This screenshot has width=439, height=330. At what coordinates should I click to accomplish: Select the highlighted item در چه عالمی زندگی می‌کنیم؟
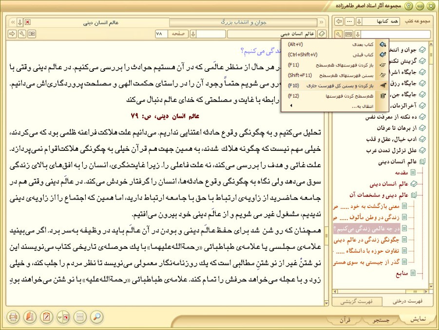(367, 228)
